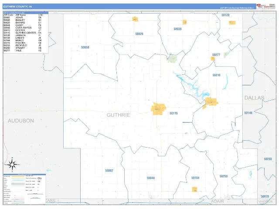Screen dimensions: 279x209
Task: Click the 50115 ZIP label on the map
Action: tap(174, 113)
